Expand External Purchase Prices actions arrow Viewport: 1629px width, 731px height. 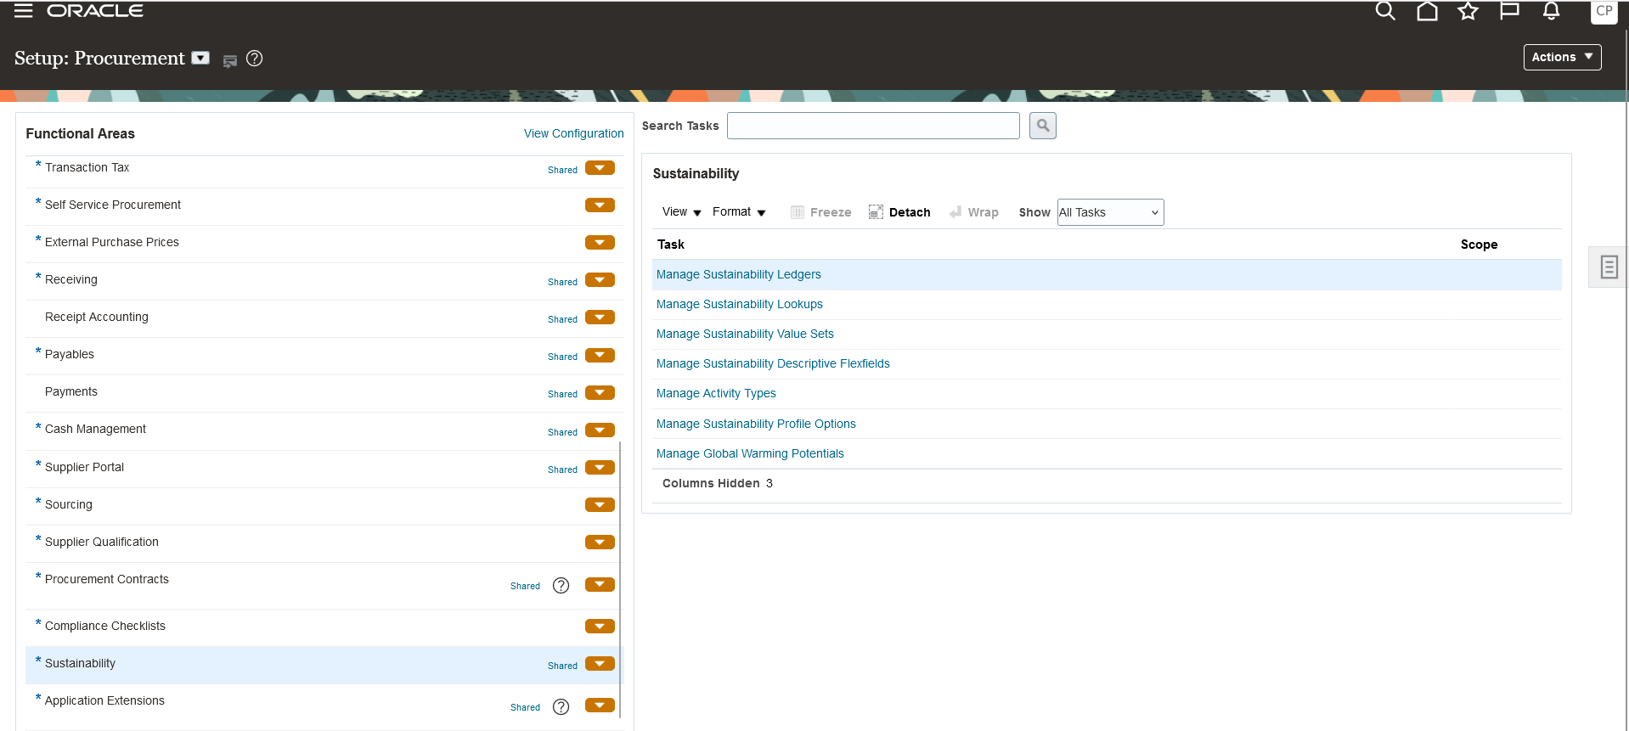coord(600,243)
